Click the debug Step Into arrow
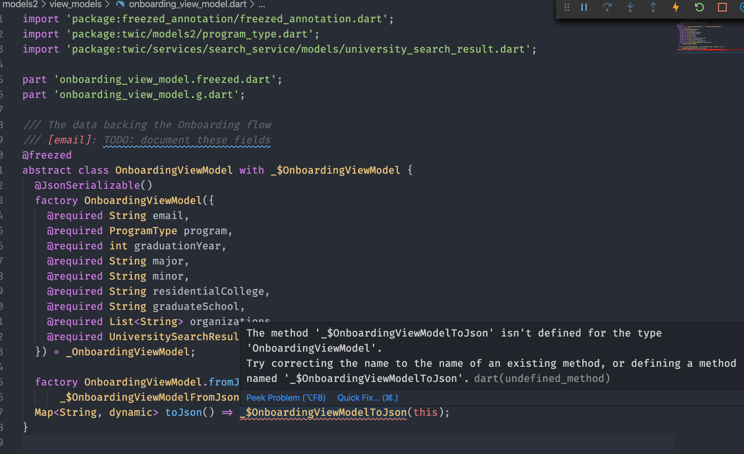Image resolution: width=744 pixels, height=454 pixels. click(630, 7)
